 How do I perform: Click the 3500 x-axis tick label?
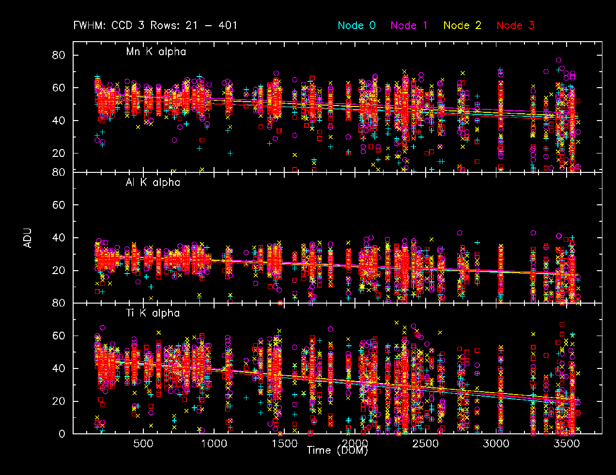pyautogui.click(x=567, y=444)
